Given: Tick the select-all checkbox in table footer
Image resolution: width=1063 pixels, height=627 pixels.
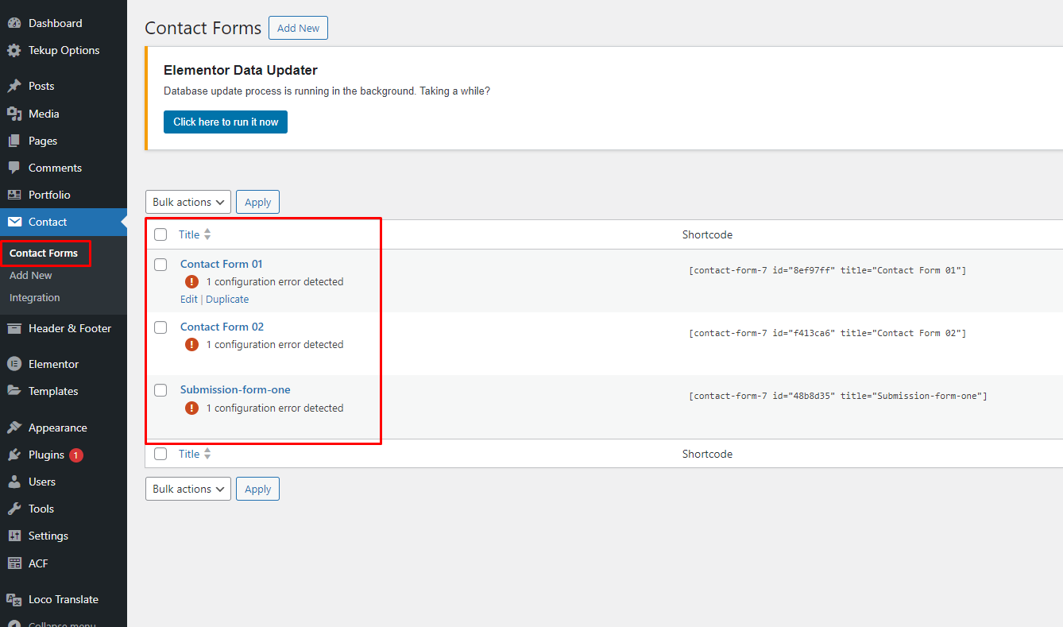Looking at the screenshot, I should 160,454.
